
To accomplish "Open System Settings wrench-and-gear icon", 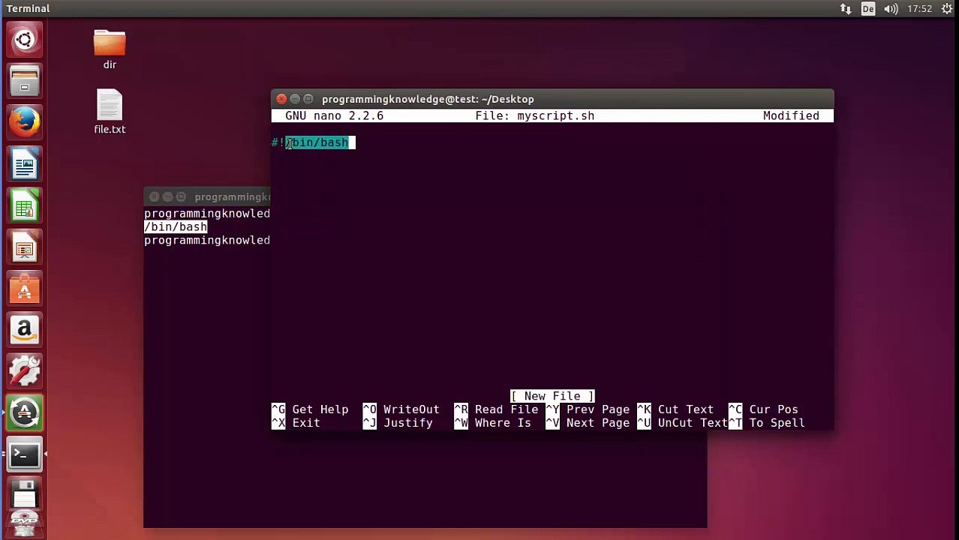I will 24,371.
